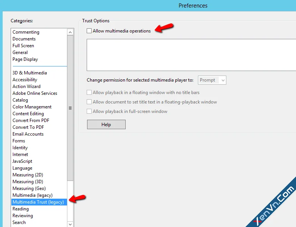Click the categories list scroll down arrow
This screenshot has height=227, width=296.
pyautogui.click(x=70, y=224)
